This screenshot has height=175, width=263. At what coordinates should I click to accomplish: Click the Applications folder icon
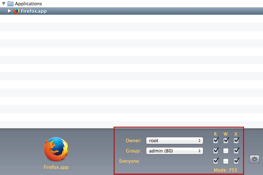click(x=10, y=4)
